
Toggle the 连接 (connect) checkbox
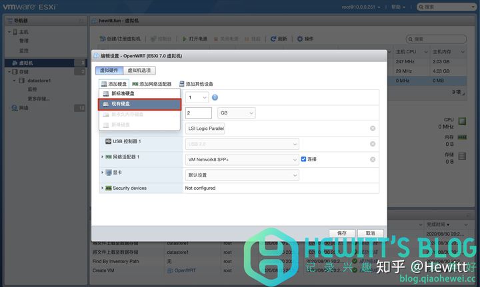pyautogui.click(x=303, y=159)
